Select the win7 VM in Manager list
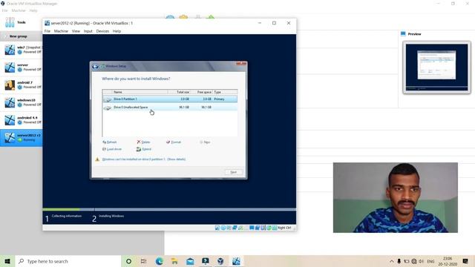 click(x=22, y=50)
